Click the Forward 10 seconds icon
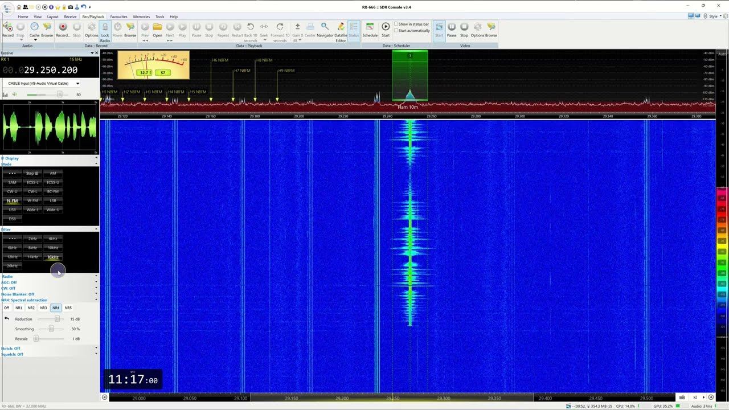This screenshot has width=729, height=410. (x=280, y=27)
